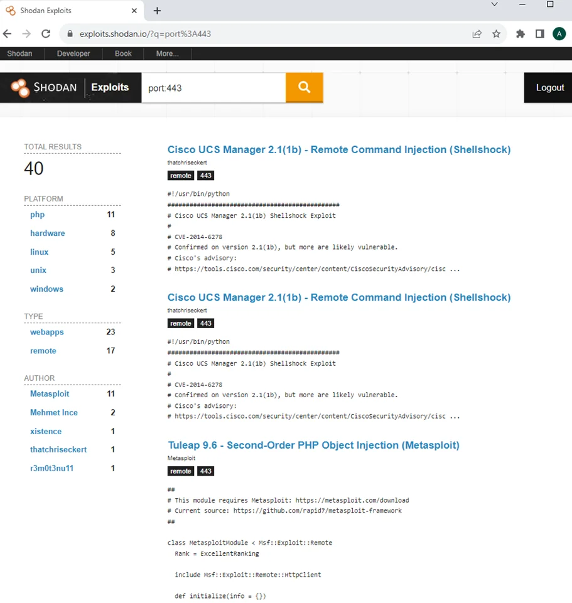Click the Logout button
The image size is (572, 603).
[549, 87]
